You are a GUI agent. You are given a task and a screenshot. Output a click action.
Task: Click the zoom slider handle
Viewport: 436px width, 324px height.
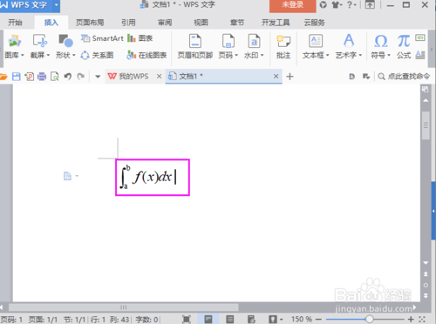point(369,320)
